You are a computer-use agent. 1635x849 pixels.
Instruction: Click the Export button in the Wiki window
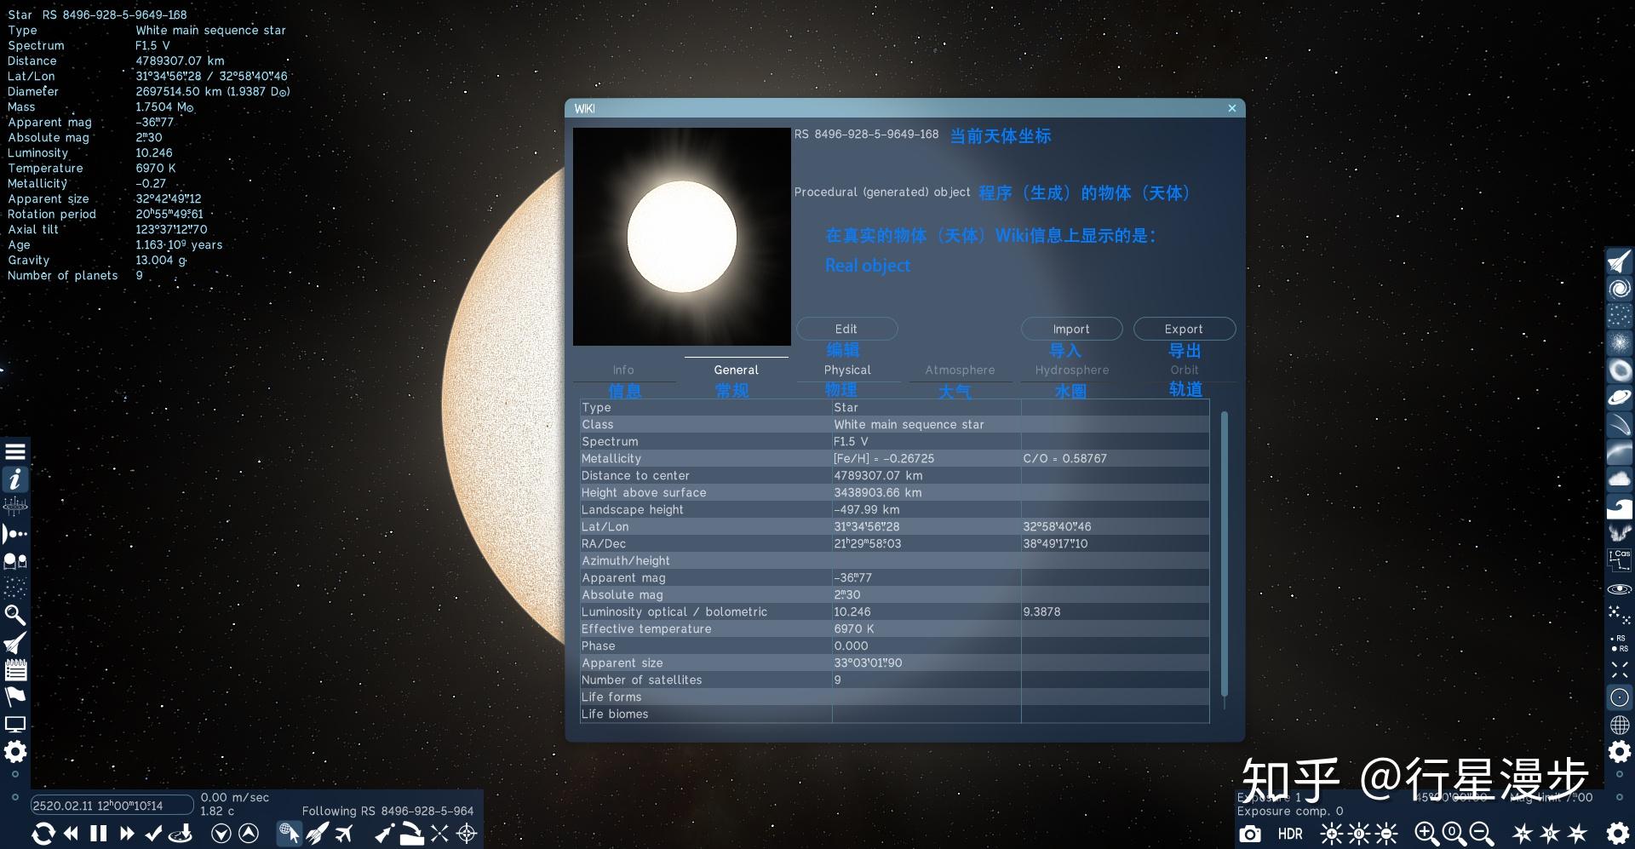click(x=1184, y=329)
